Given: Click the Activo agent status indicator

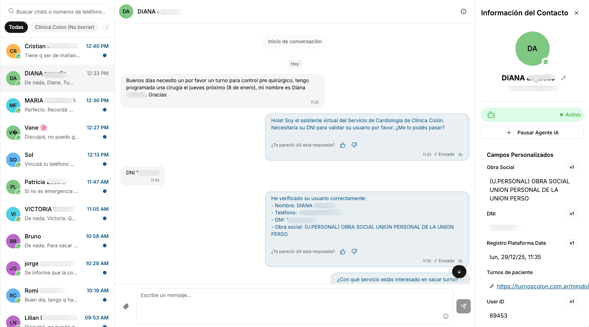Looking at the screenshot, I should click(x=570, y=115).
